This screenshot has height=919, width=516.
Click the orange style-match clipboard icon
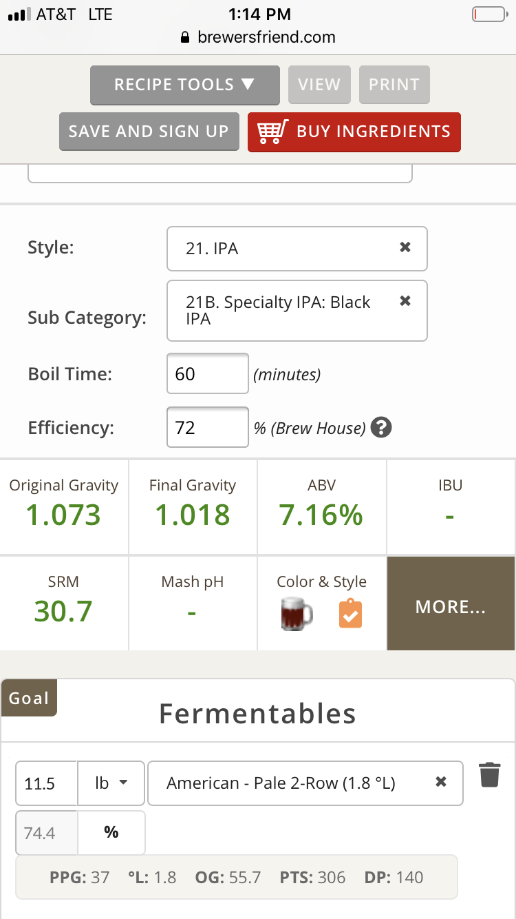tap(350, 614)
